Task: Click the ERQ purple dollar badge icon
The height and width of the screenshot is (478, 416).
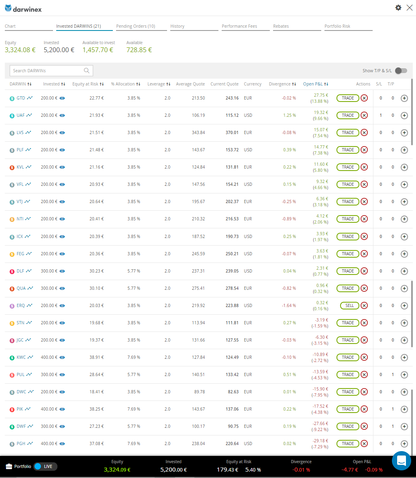Action: tap(12, 306)
